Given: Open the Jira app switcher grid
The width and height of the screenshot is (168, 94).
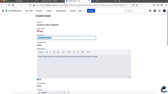Looking at the screenshot, I should point(3,11).
